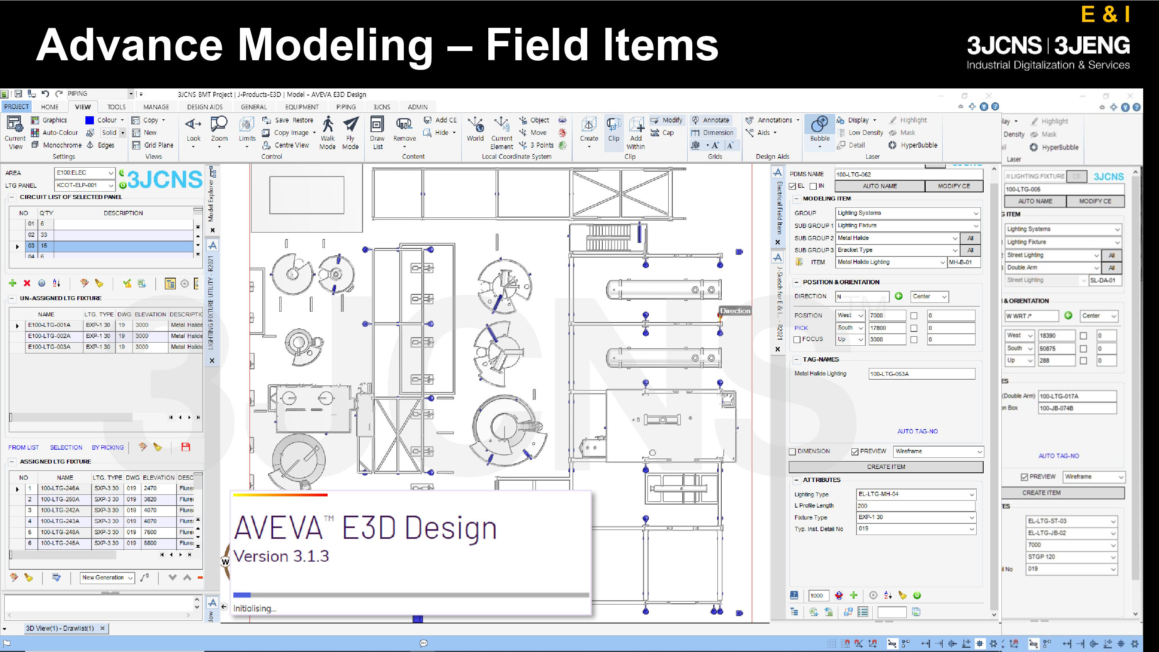Click green plus icon near 1000 field
This screenshot has width=1159, height=652.
[853, 595]
